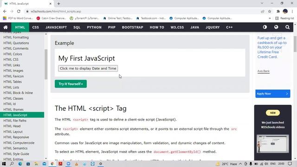
Task: Open Chrome three-dot menu
Action: [292, 11]
